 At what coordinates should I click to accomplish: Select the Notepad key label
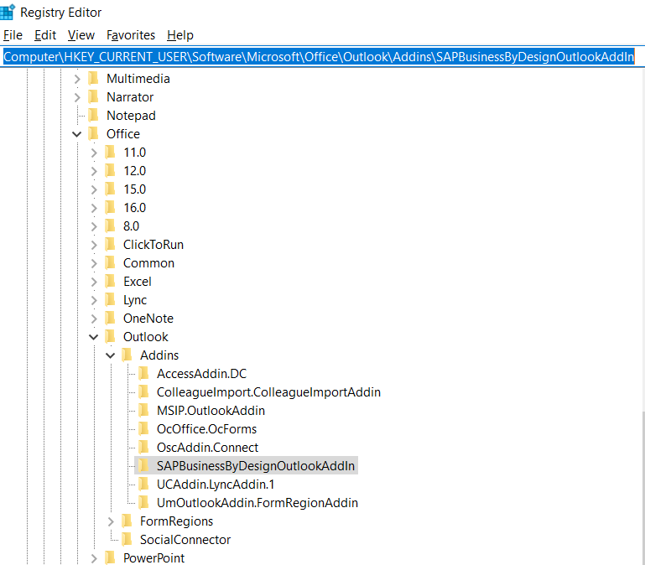(x=131, y=116)
